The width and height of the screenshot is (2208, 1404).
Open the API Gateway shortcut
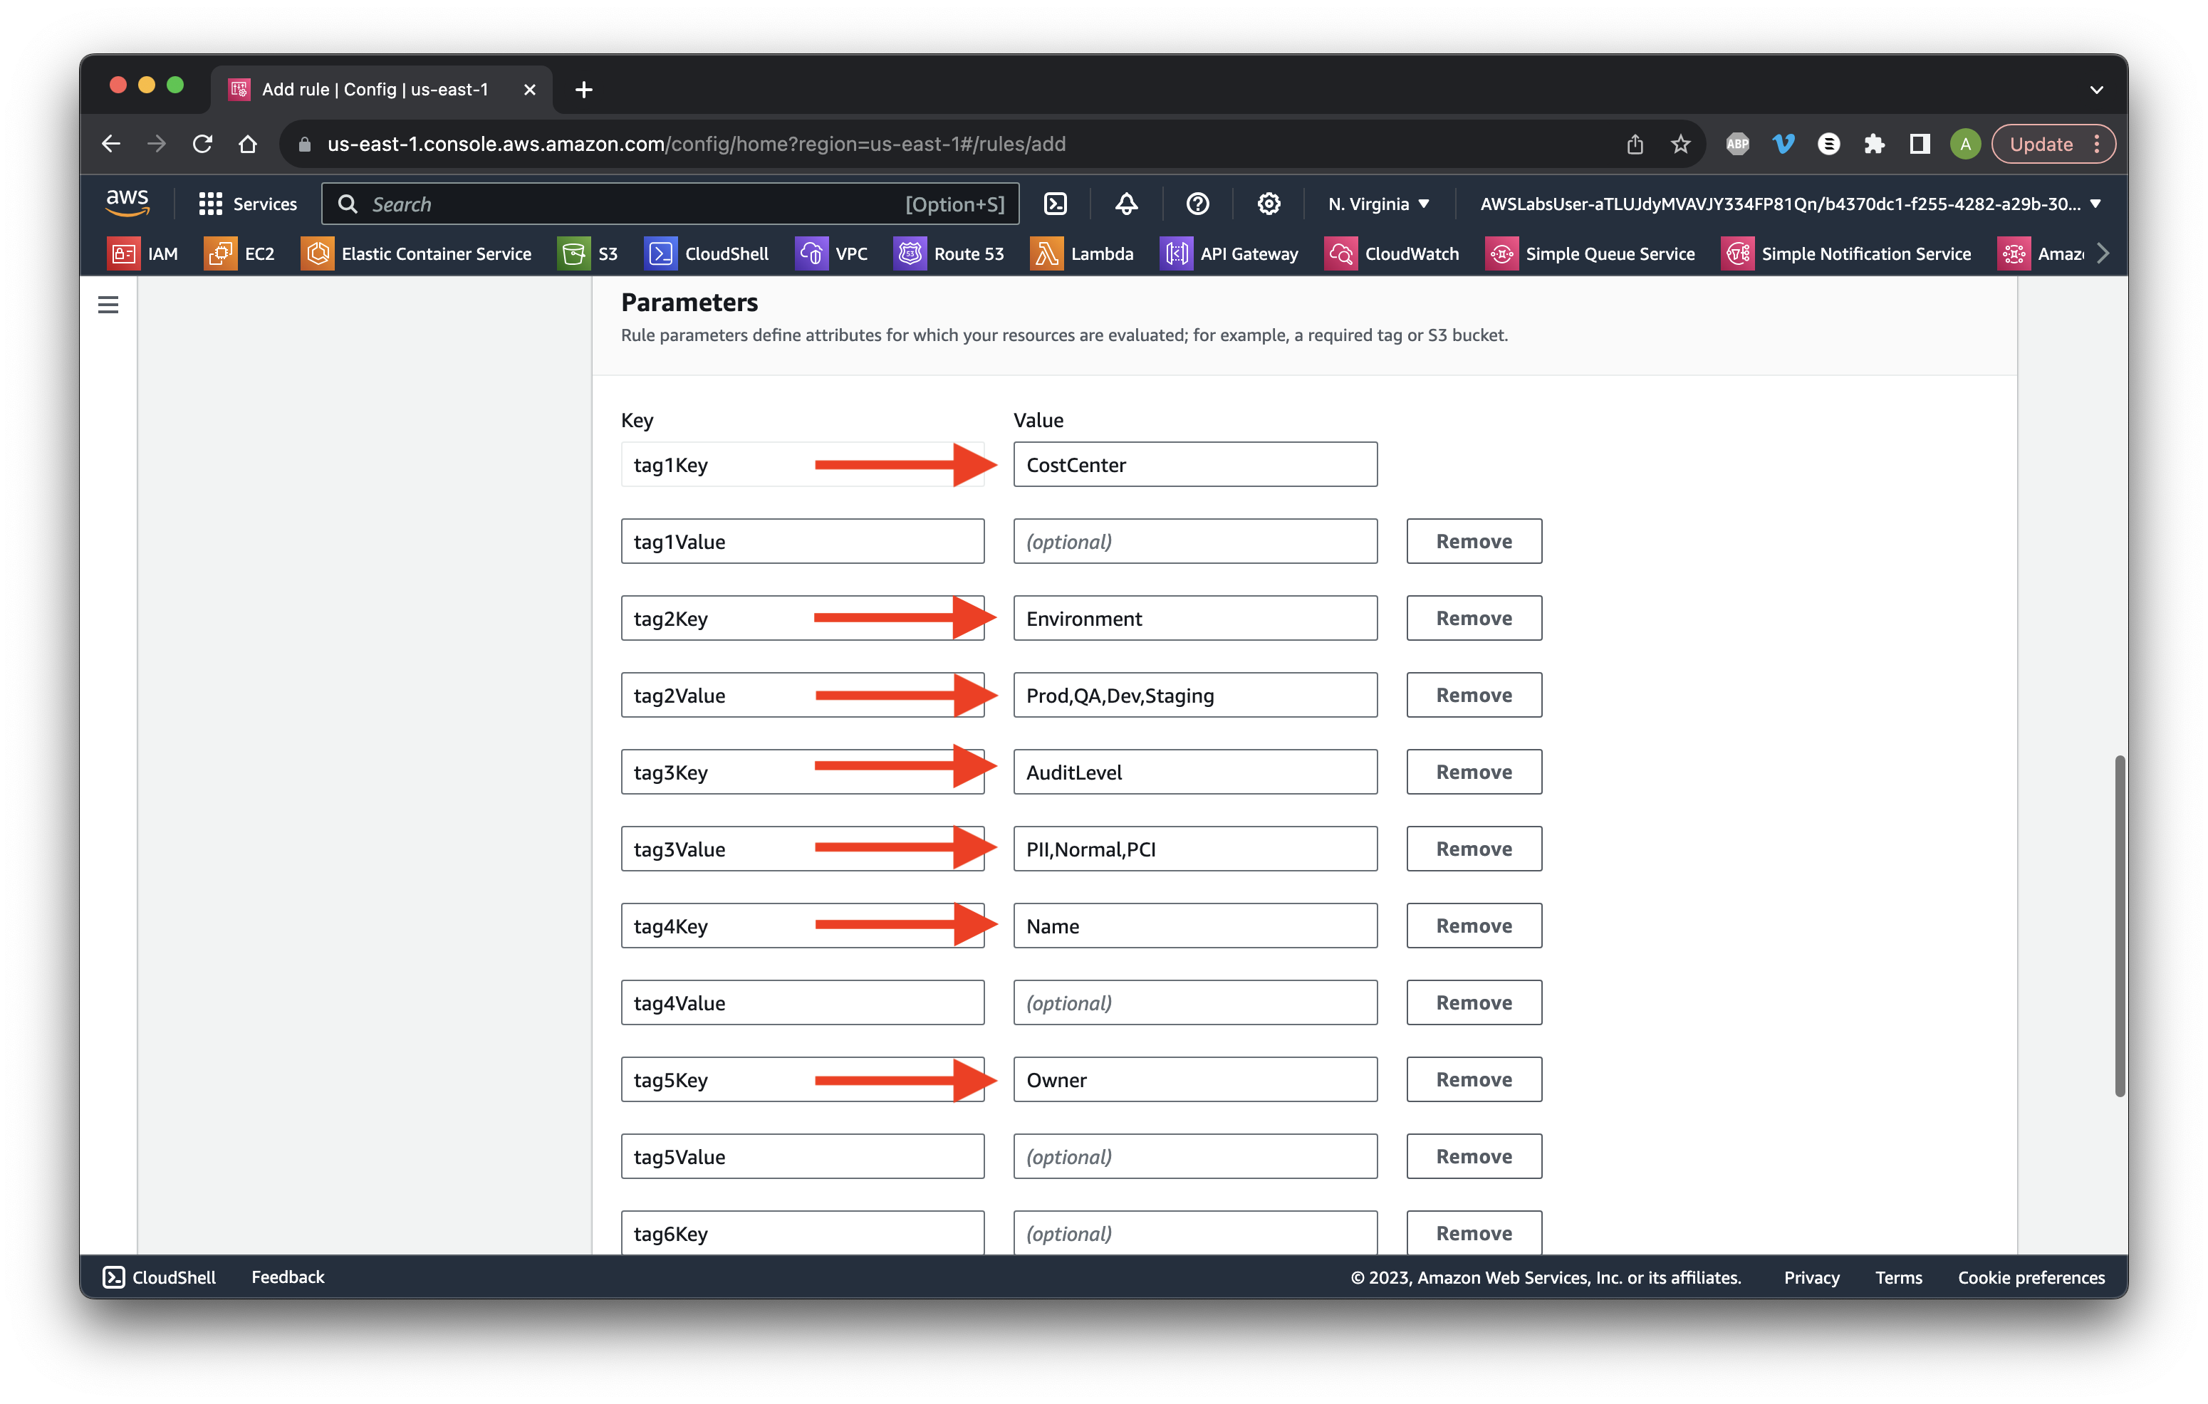[x=1229, y=254]
